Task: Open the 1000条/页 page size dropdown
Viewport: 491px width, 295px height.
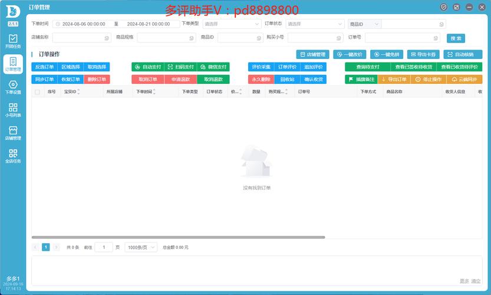Action: click(x=141, y=247)
